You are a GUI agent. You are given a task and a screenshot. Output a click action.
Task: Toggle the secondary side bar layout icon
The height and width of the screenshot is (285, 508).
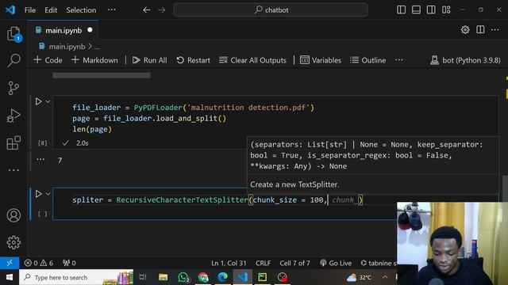tap(431, 10)
